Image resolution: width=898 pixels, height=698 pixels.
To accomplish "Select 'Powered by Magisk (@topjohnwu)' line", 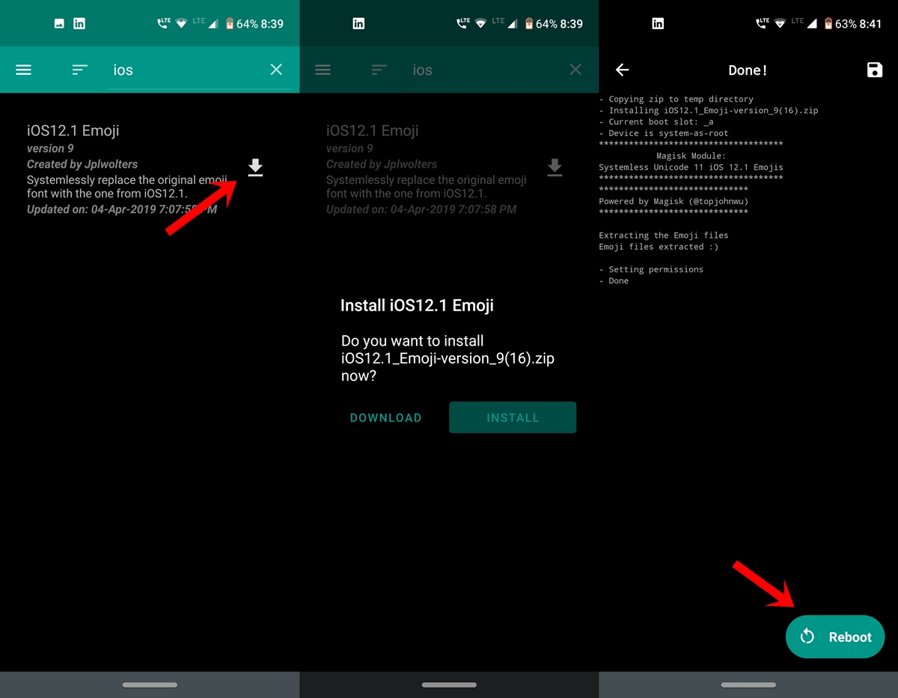I will pyautogui.click(x=673, y=201).
